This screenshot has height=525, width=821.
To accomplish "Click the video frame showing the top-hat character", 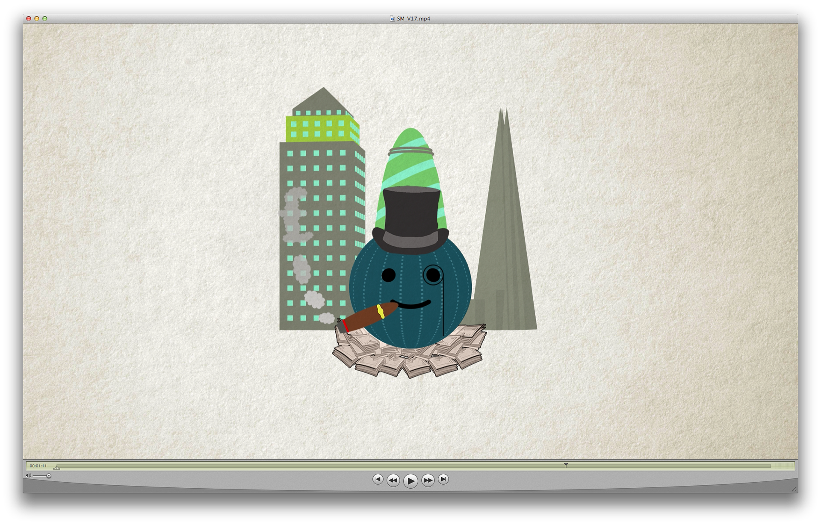I will point(410,242).
